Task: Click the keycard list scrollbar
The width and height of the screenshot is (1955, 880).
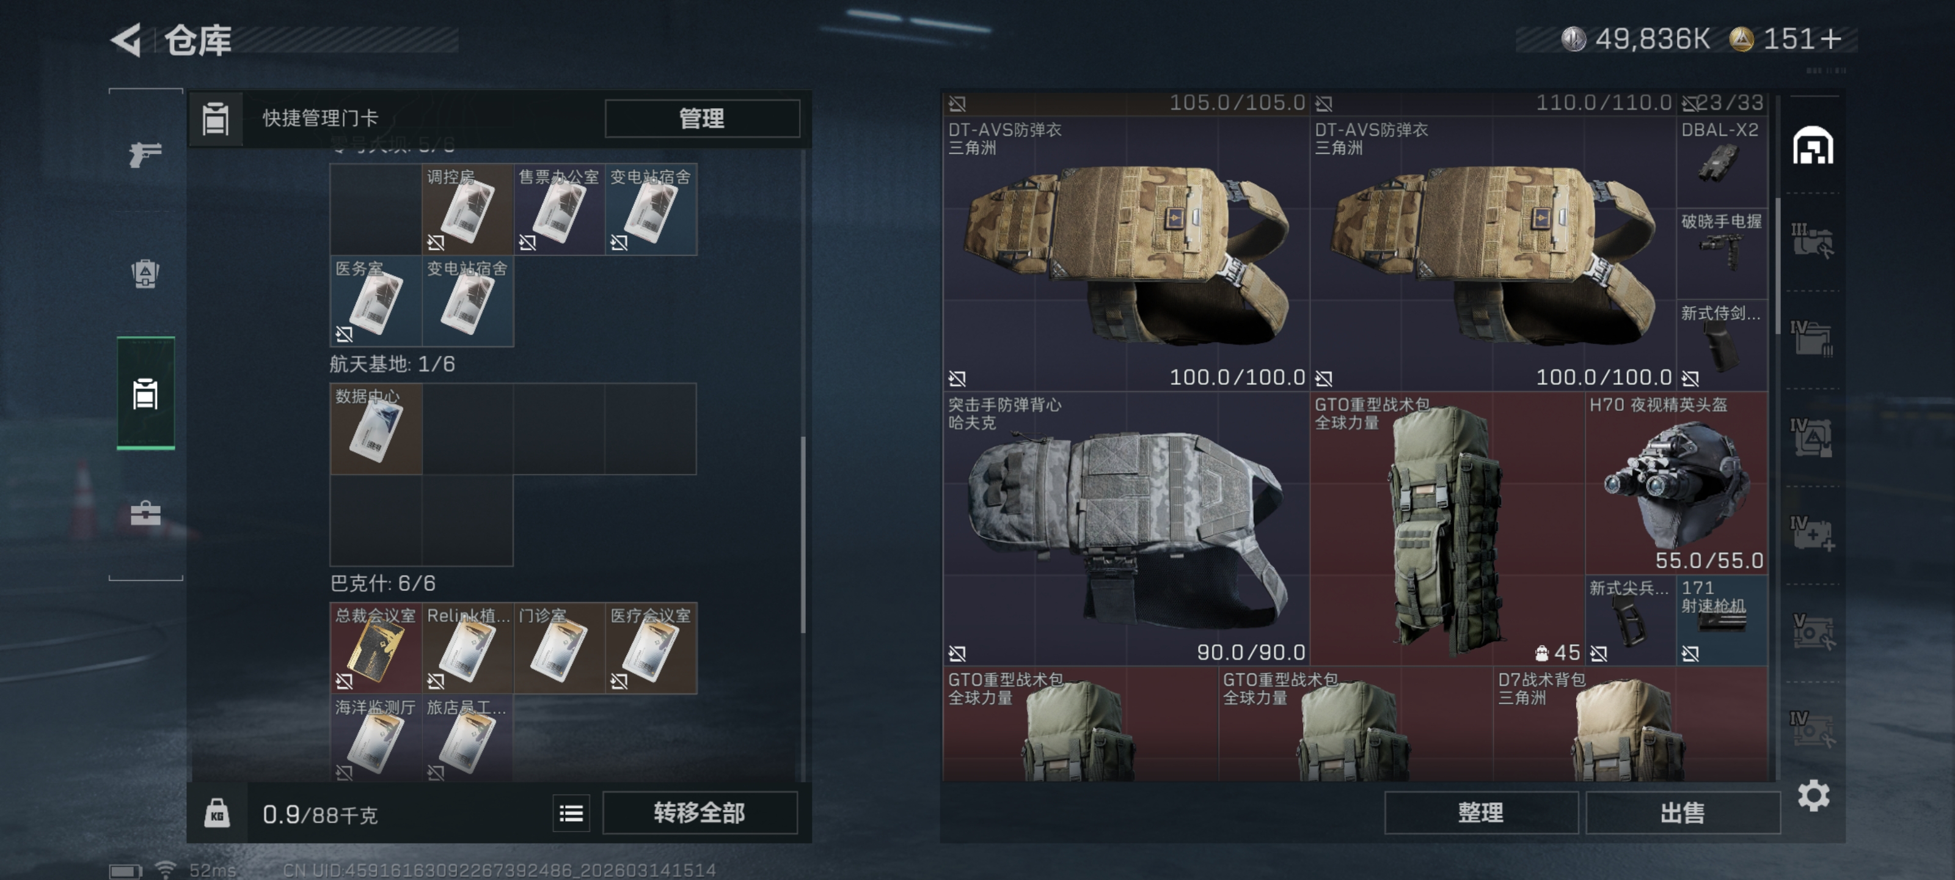Action: tap(803, 535)
